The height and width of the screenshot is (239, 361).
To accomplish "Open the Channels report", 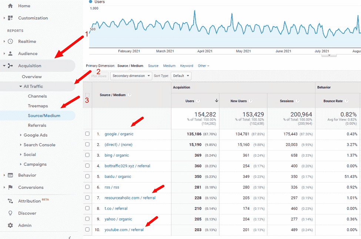I will click(37, 96).
